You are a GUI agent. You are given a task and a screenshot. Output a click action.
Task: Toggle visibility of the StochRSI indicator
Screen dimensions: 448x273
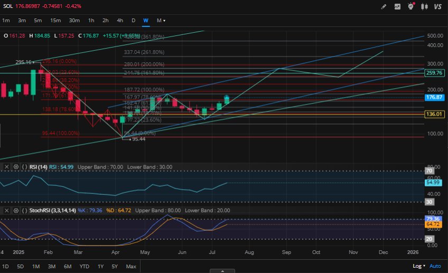pos(16,211)
